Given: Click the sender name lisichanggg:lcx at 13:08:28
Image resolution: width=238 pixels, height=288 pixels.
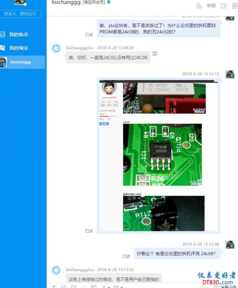Looking at the screenshot, I should [x=80, y=48].
